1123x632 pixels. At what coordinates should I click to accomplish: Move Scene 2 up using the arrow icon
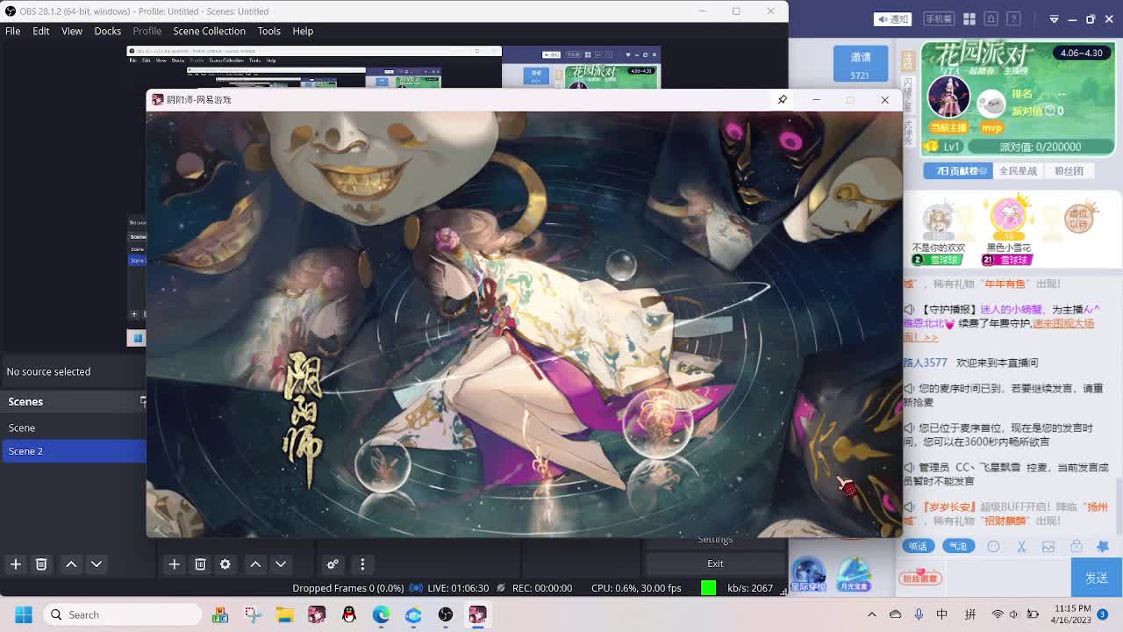(x=71, y=564)
